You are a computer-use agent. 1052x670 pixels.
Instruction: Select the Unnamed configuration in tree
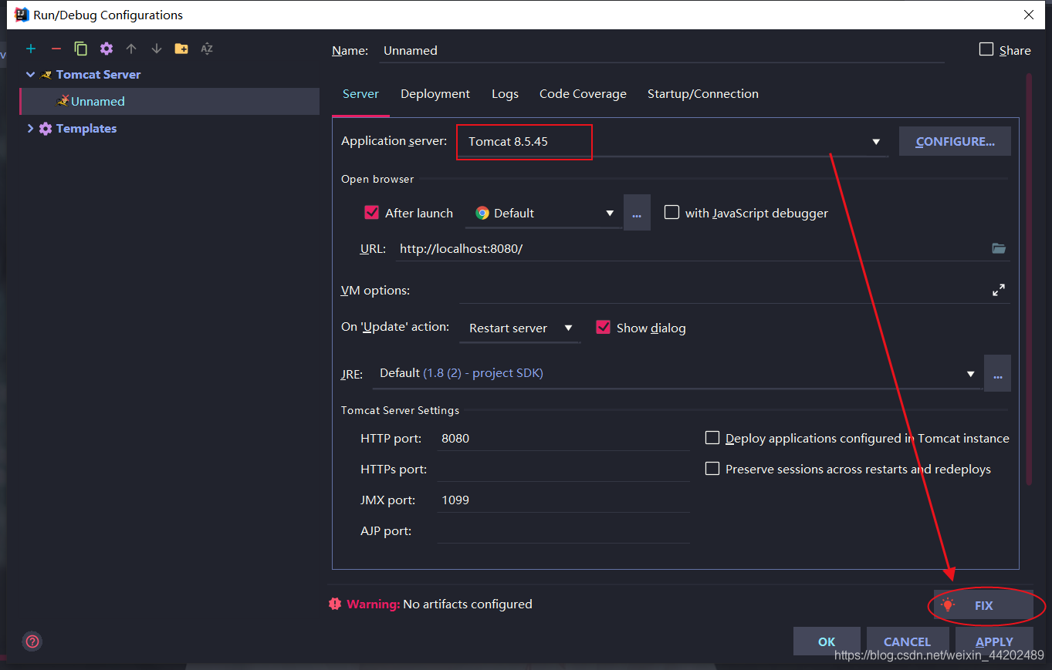(170, 101)
